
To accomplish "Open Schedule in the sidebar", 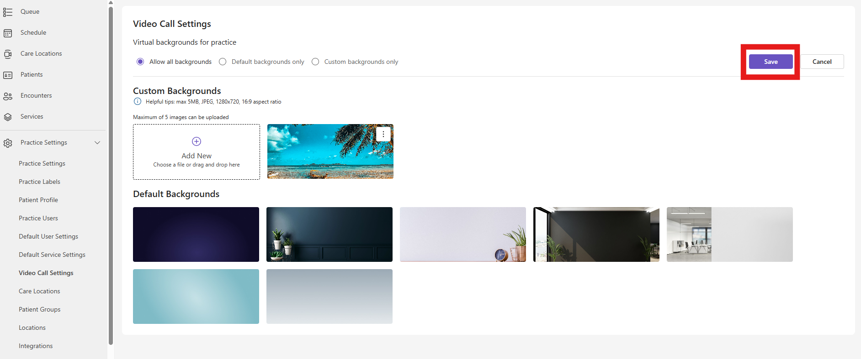I will (33, 32).
